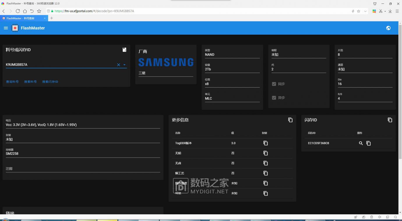Click the 查询料号 button

(x=12, y=82)
